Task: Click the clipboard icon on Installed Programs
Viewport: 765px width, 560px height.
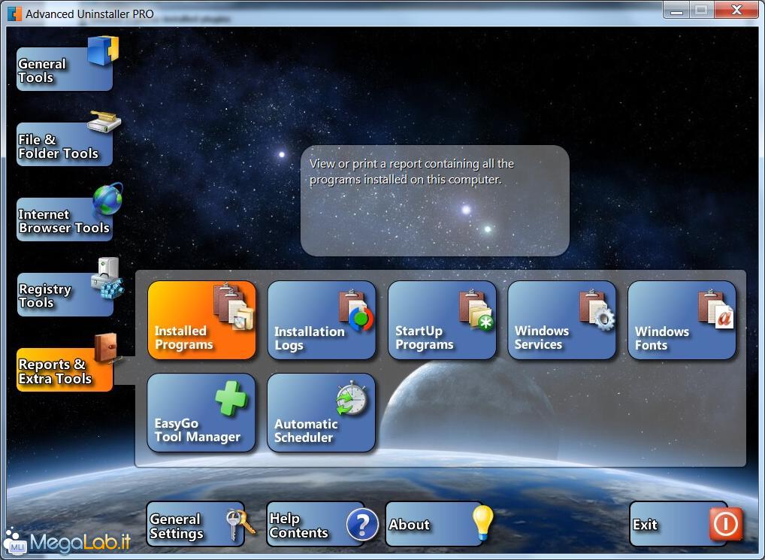Action: pos(234,307)
